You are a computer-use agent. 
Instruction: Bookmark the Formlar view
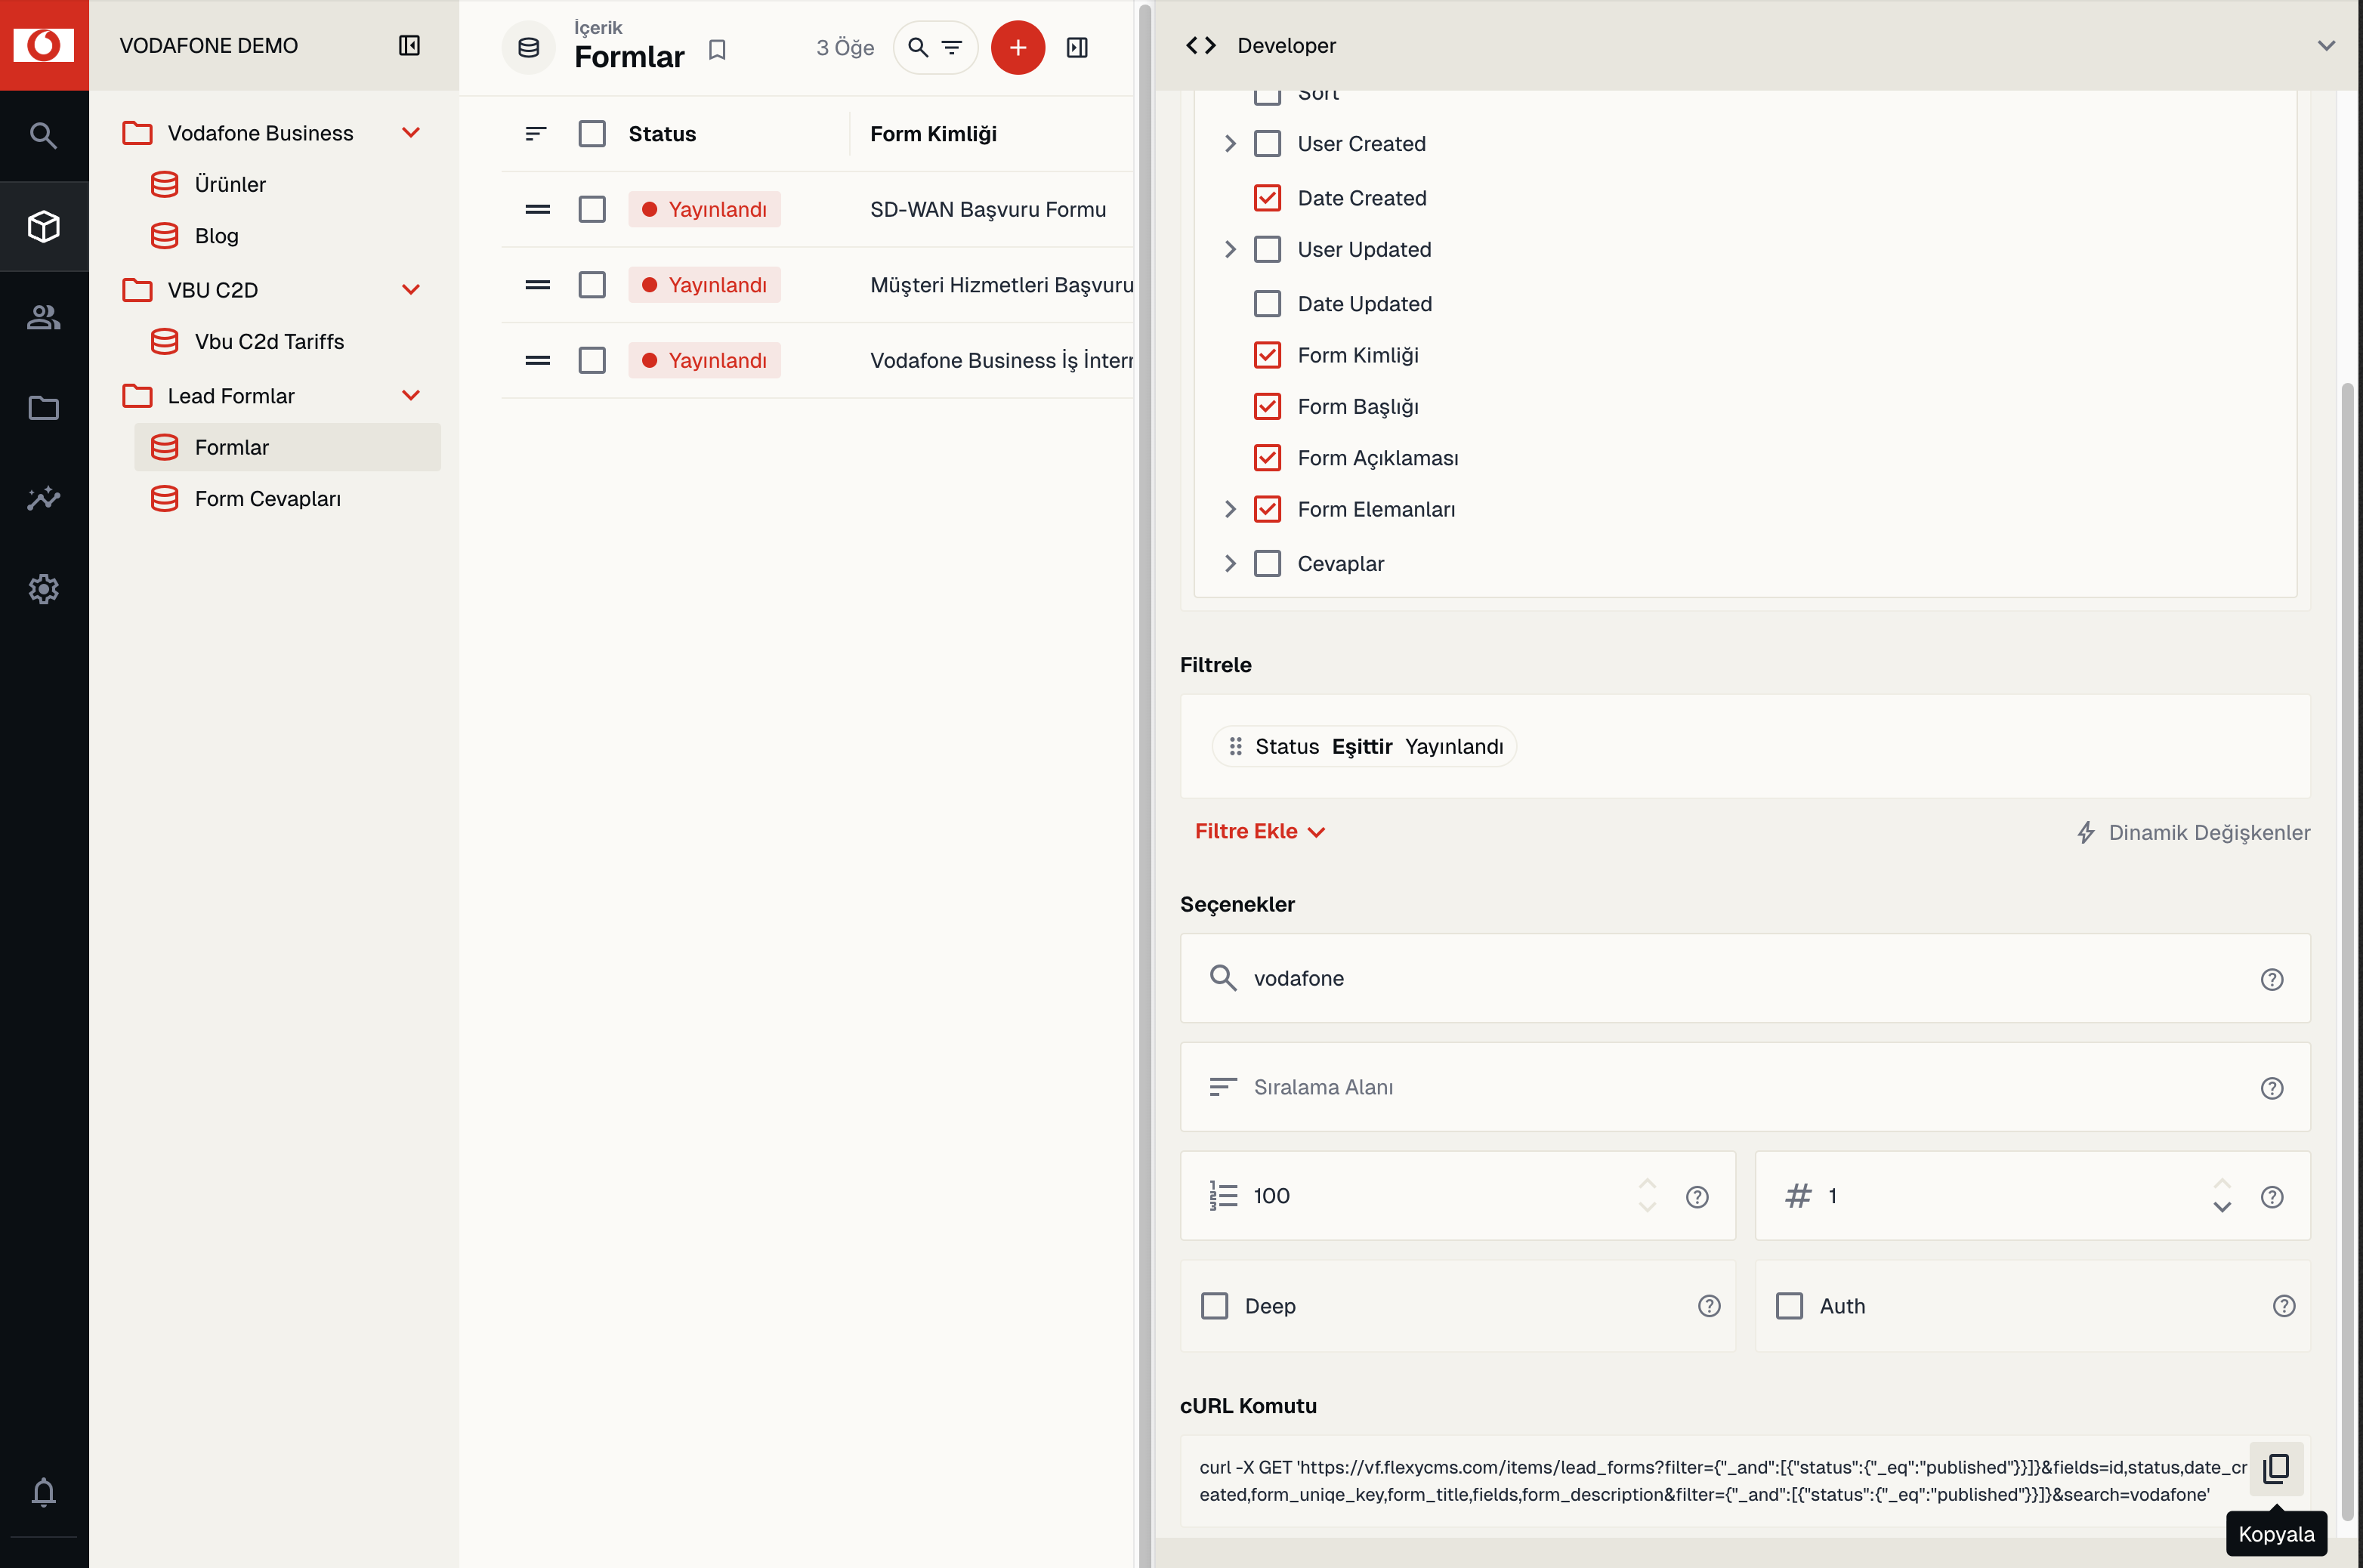[717, 49]
